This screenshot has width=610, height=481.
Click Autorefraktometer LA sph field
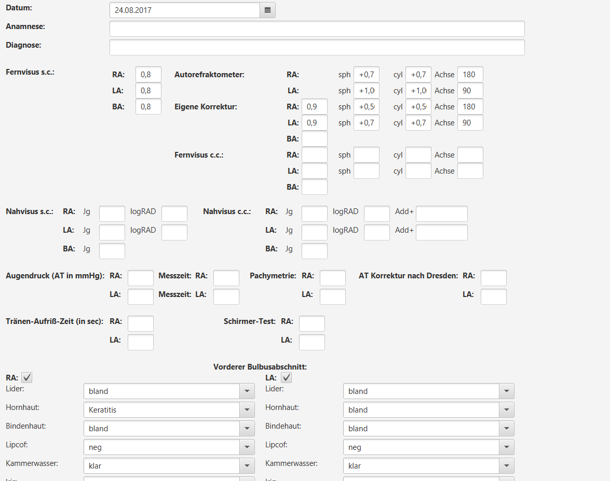(x=367, y=91)
